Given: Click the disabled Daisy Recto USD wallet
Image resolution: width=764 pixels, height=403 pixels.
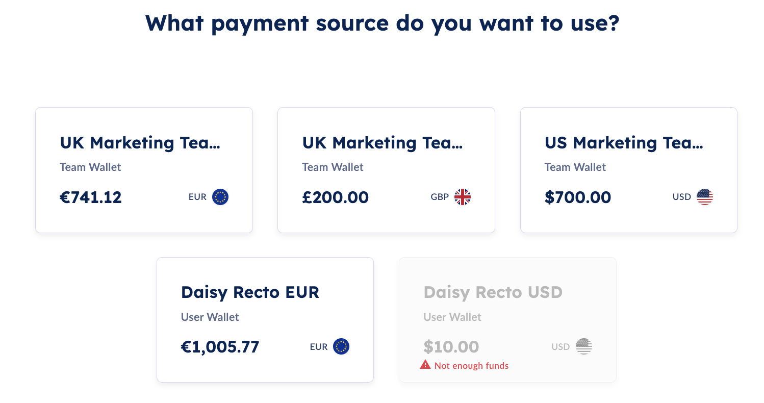Looking at the screenshot, I should [507, 320].
